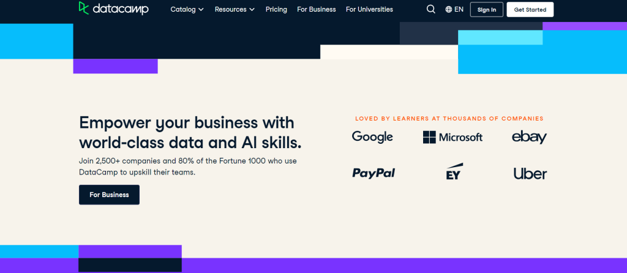Click the eBay company logo

[529, 137]
